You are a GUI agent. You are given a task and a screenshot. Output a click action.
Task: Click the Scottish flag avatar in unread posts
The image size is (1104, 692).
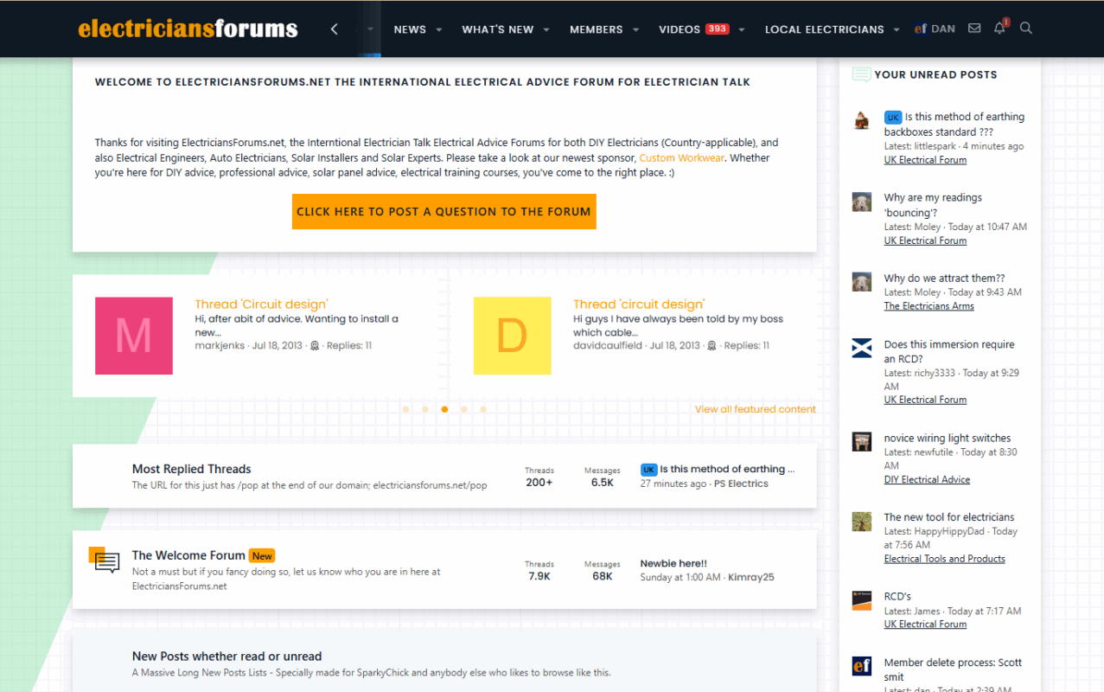[861, 349]
